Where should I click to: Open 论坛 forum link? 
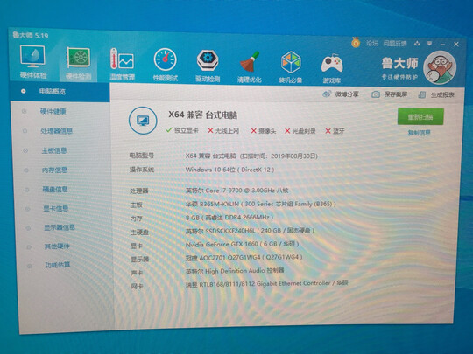coord(372,43)
